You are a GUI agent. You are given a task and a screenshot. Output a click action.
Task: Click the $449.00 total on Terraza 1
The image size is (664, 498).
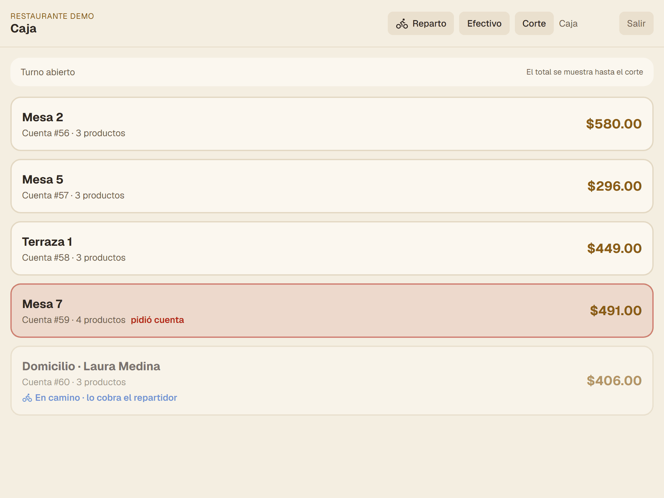[614, 248]
